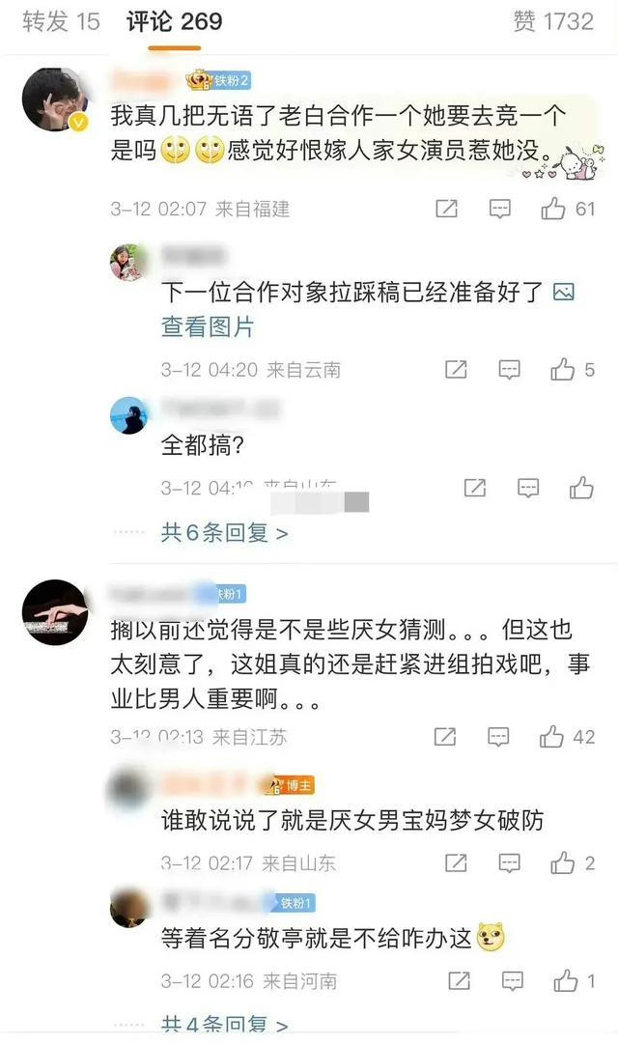Image resolution: width=618 pixels, height=1044 pixels.
Task: Like the Fujian comment with 61 likes
Action: pyautogui.click(x=552, y=209)
